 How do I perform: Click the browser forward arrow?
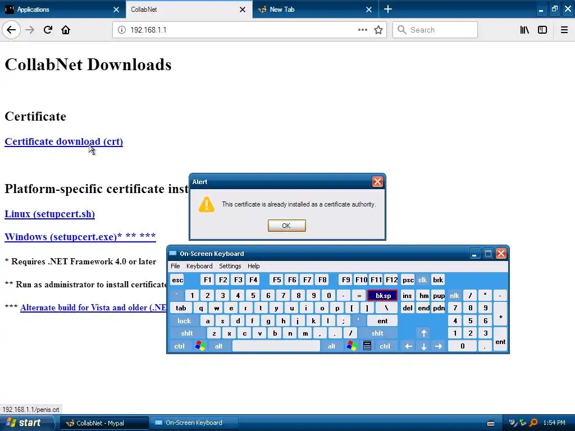coord(30,30)
